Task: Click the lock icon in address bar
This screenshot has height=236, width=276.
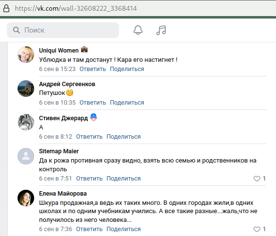Action: [6, 8]
